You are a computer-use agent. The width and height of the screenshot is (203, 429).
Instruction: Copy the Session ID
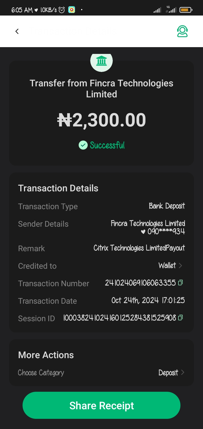tap(181, 318)
